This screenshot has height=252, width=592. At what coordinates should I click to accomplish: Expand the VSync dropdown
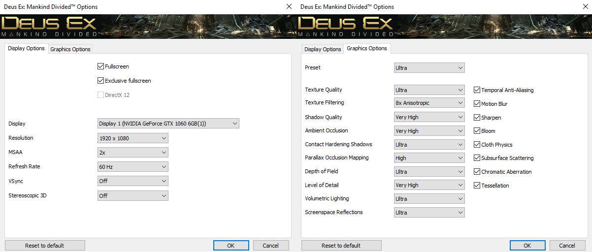tap(133, 181)
